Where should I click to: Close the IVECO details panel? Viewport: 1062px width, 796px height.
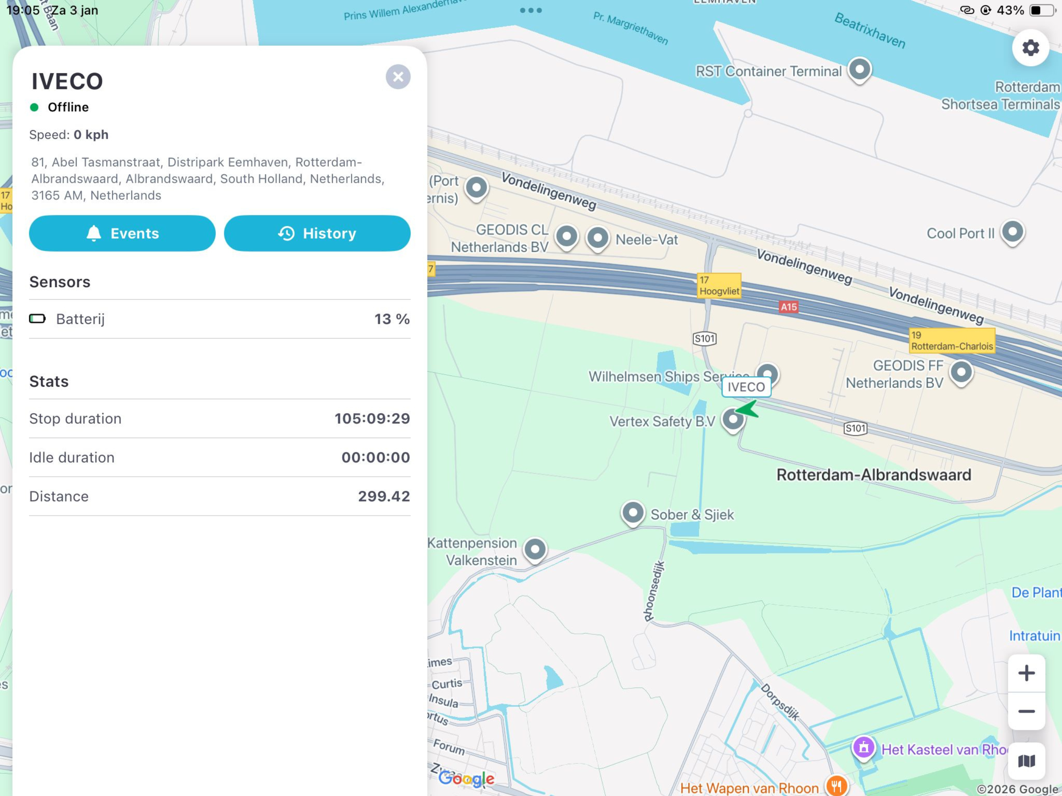tap(398, 77)
